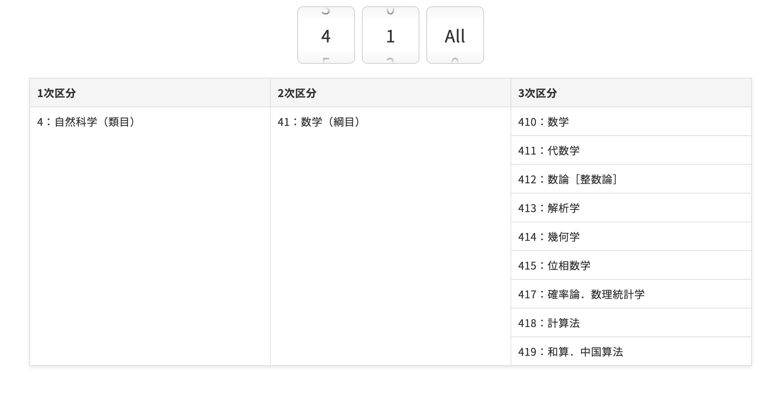Select the 417：確率論．数理統計学 row

581,294
